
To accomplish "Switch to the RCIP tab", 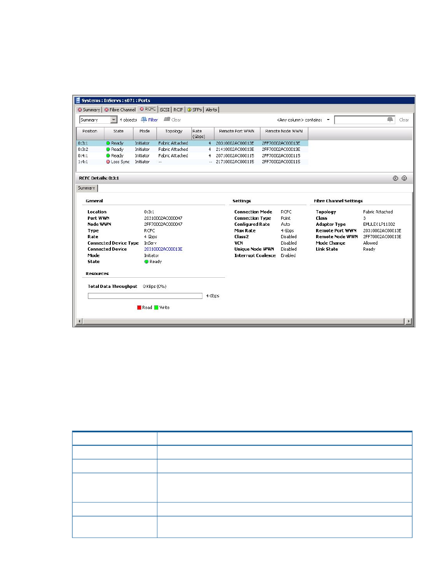I will tap(178, 110).
